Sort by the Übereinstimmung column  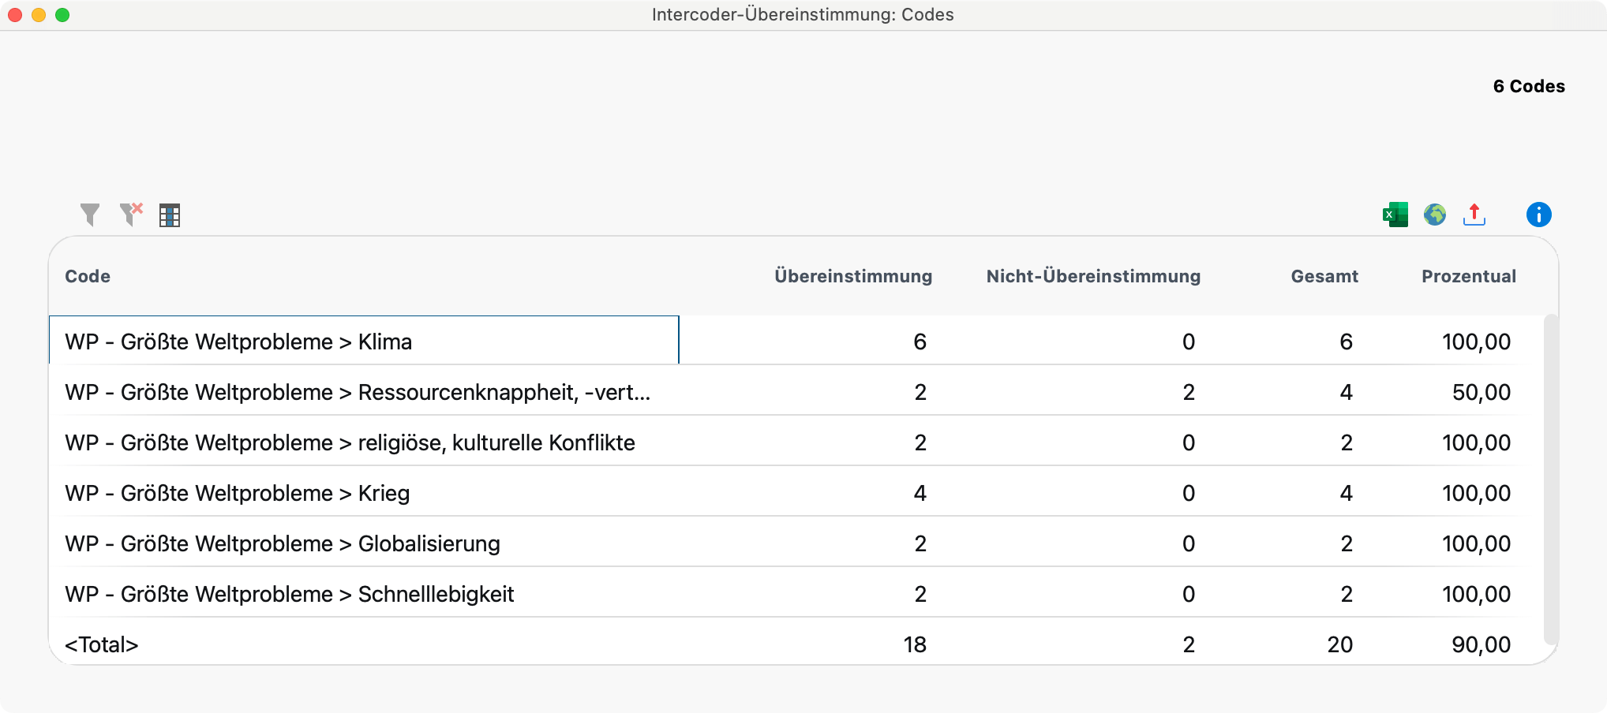pyautogui.click(x=854, y=276)
